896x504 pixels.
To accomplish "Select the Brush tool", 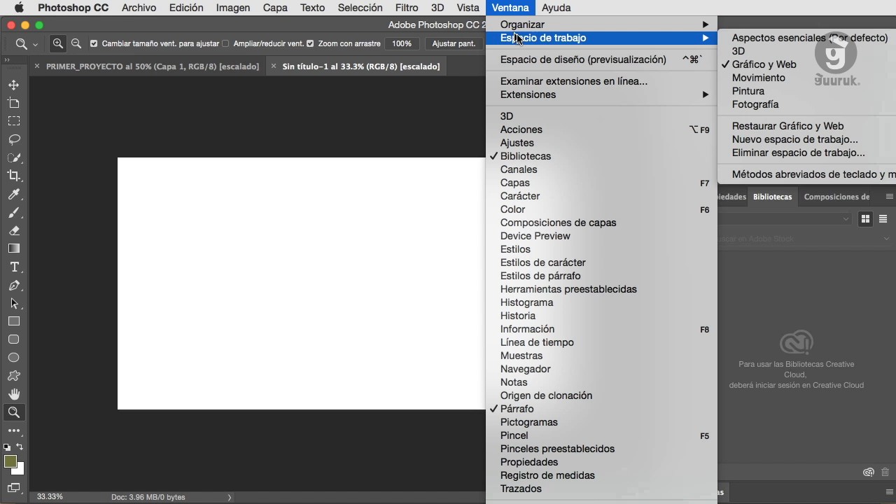I will tap(14, 212).
